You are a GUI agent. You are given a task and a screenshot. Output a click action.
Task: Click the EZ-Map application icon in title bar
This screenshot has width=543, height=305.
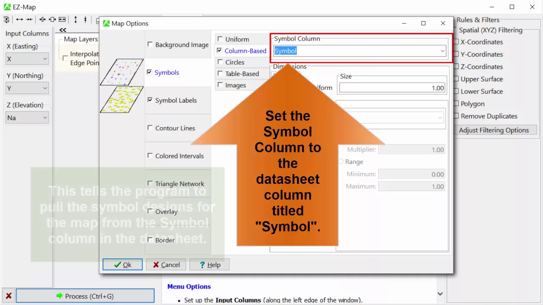tap(7, 7)
